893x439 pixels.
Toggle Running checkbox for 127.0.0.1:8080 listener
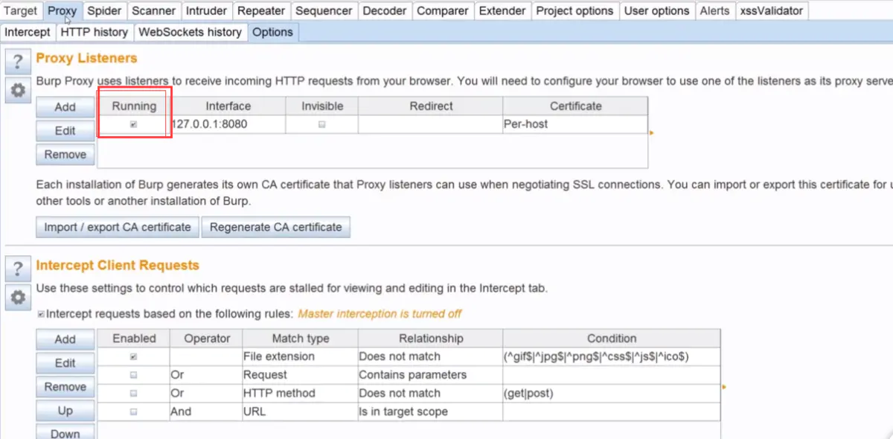click(x=134, y=125)
